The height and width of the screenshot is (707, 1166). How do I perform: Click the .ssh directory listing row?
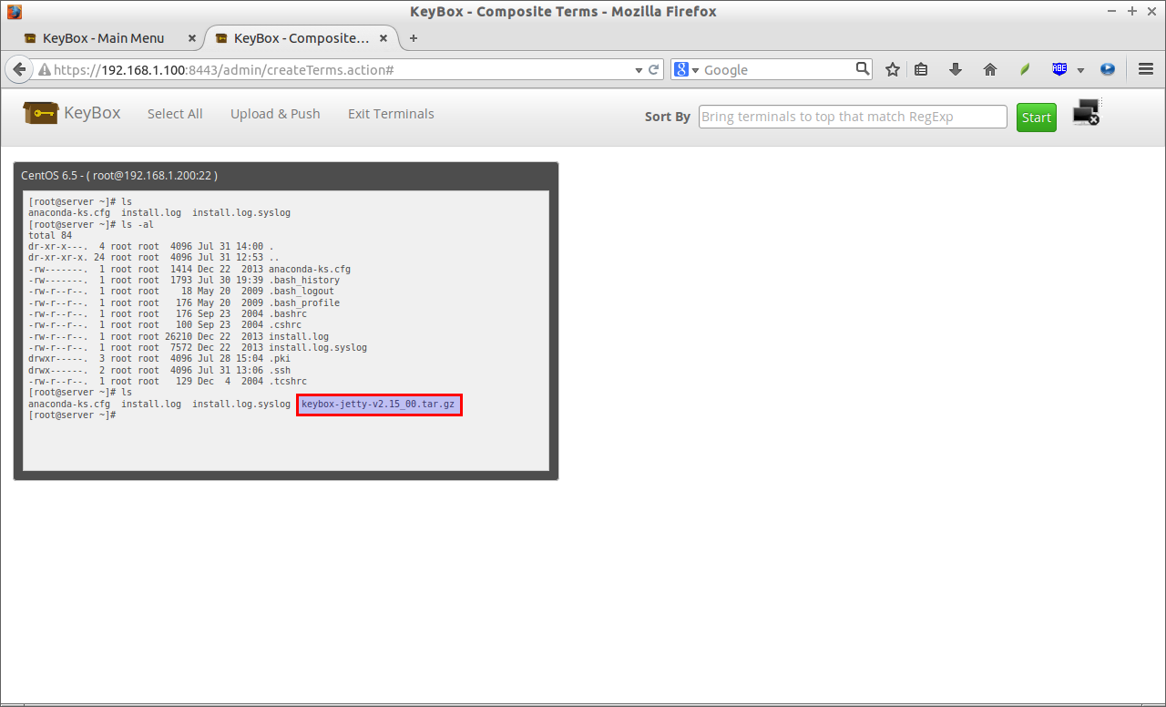tap(161, 371)
